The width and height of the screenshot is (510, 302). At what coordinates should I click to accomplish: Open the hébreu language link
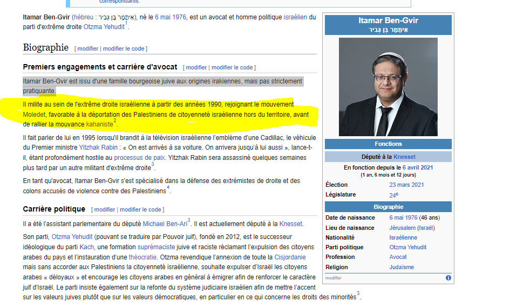[x=84, y=17]
